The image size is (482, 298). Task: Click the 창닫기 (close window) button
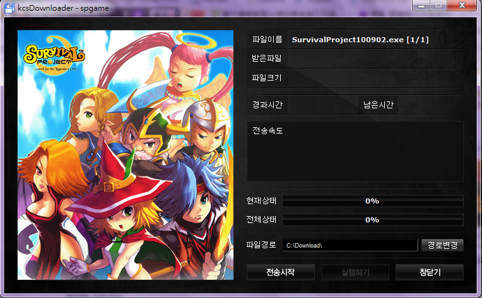(x=430, y=272)
